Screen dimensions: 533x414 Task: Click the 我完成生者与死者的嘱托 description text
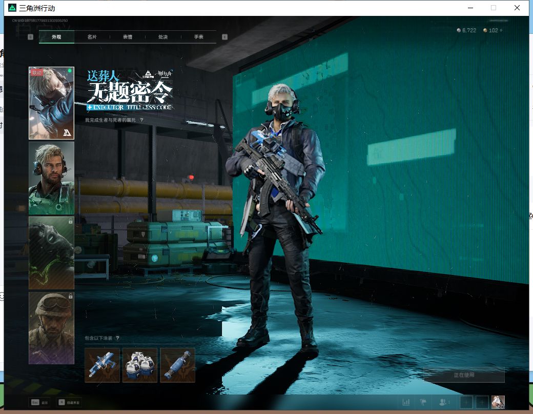point(110,120)
